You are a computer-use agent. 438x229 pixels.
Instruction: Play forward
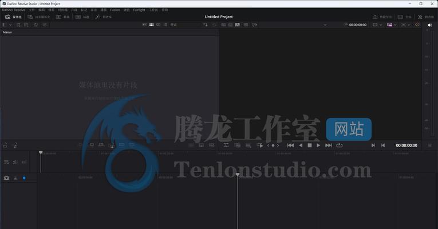point(318,145)
